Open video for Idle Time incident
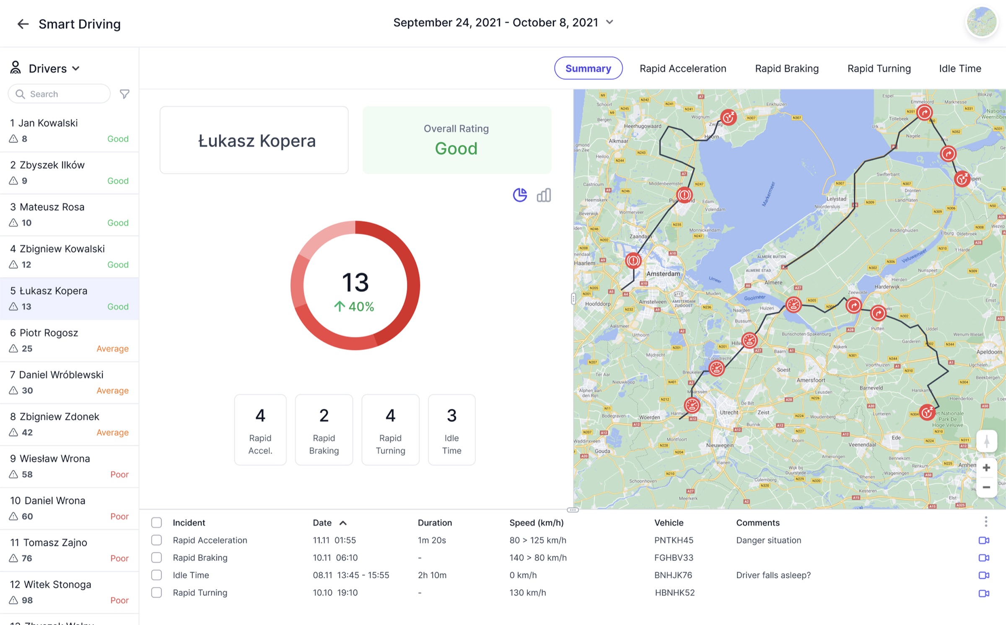Screen dimensions: 1006x625 [x=984, y=575]
